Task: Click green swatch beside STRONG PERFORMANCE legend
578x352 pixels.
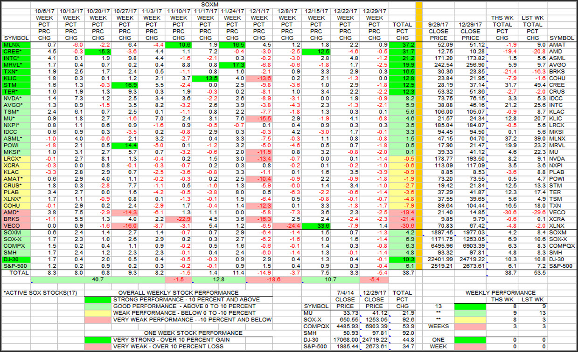Action: 97,299
